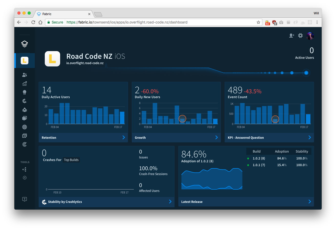Click the rightmost glowing timeline dot
The width and height of the screenshot is (336, 230).
click(x=306, y=73)
